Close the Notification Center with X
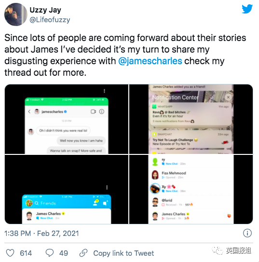The height and width of the screenshot is (262, 259). (228, 97)
